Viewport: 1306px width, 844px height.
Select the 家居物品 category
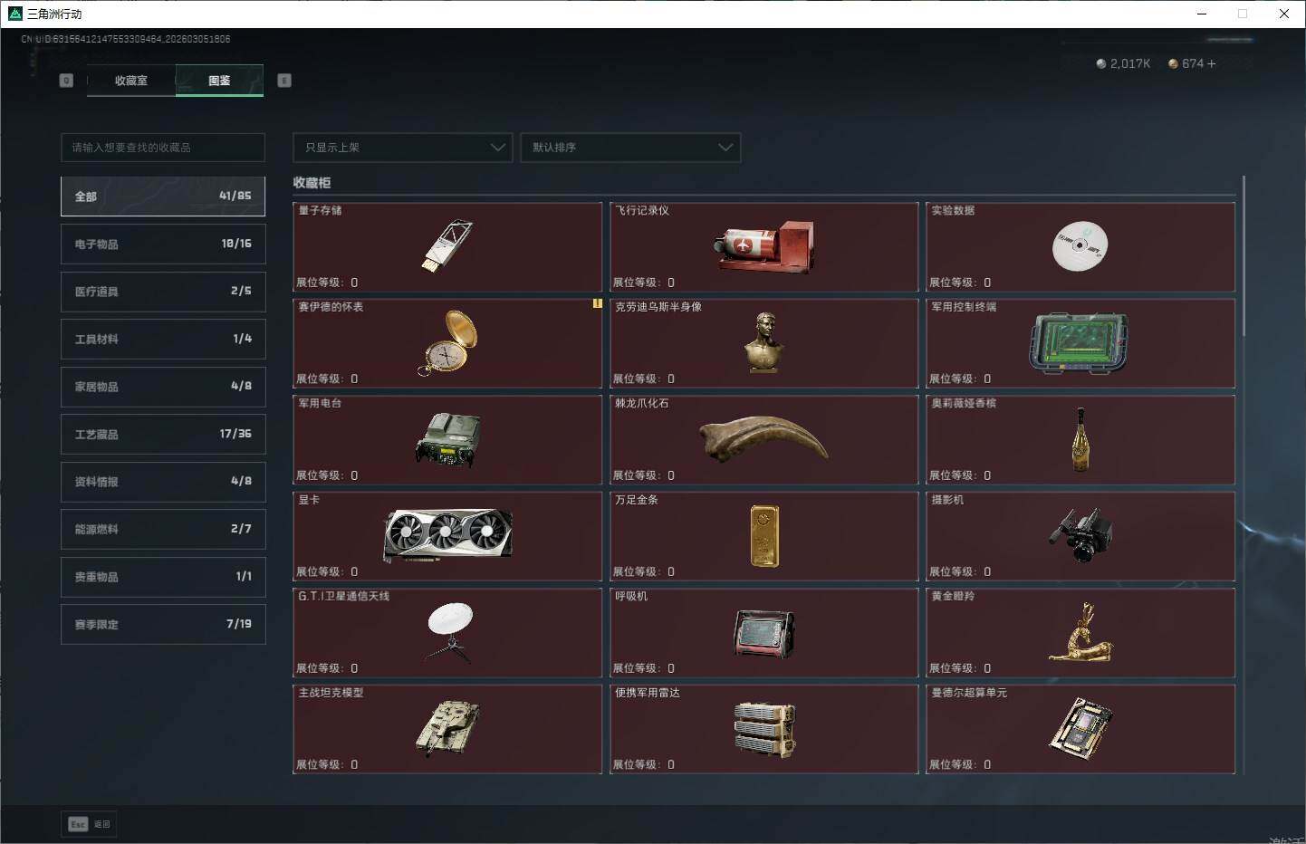(x=163, y=387)
